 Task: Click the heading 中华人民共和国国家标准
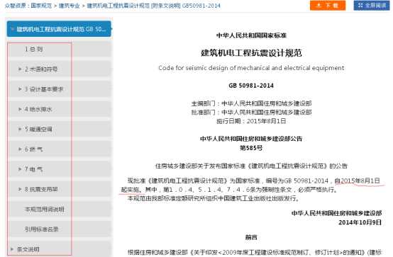tap(251, 35)
